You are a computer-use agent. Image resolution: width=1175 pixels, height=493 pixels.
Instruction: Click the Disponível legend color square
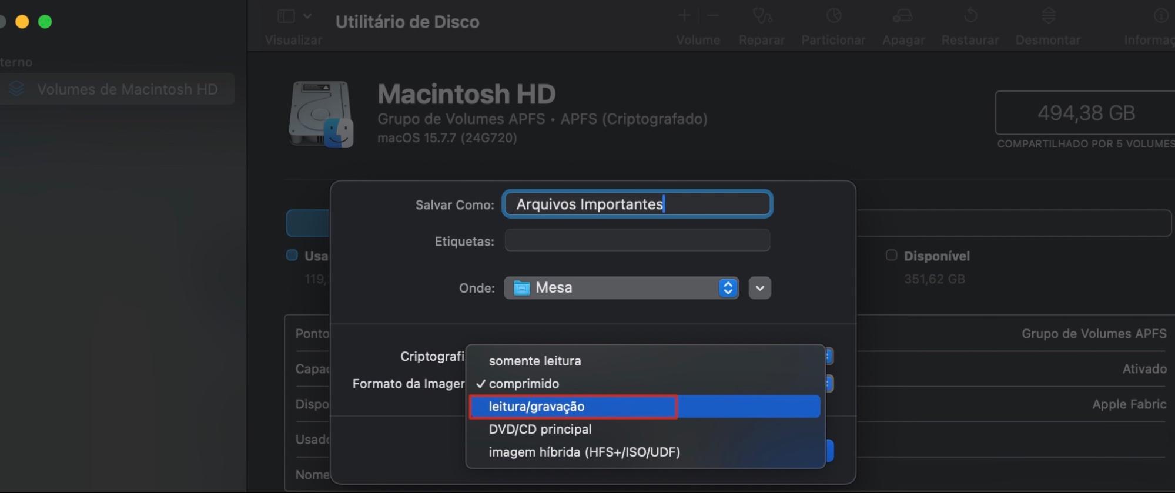pyautogui.click(x=891, y=255)
